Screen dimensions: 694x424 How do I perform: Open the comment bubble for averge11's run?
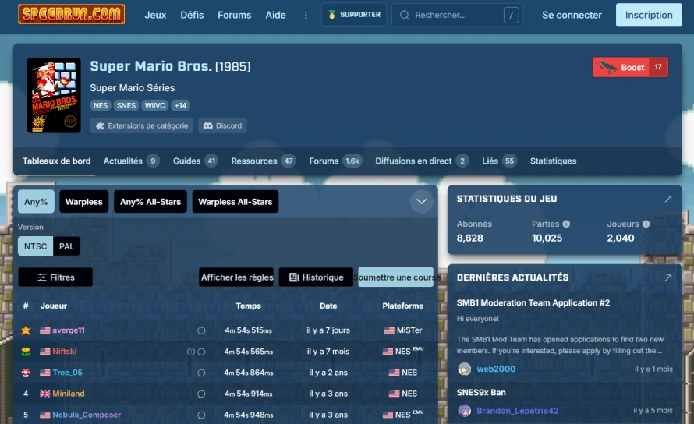201,330
